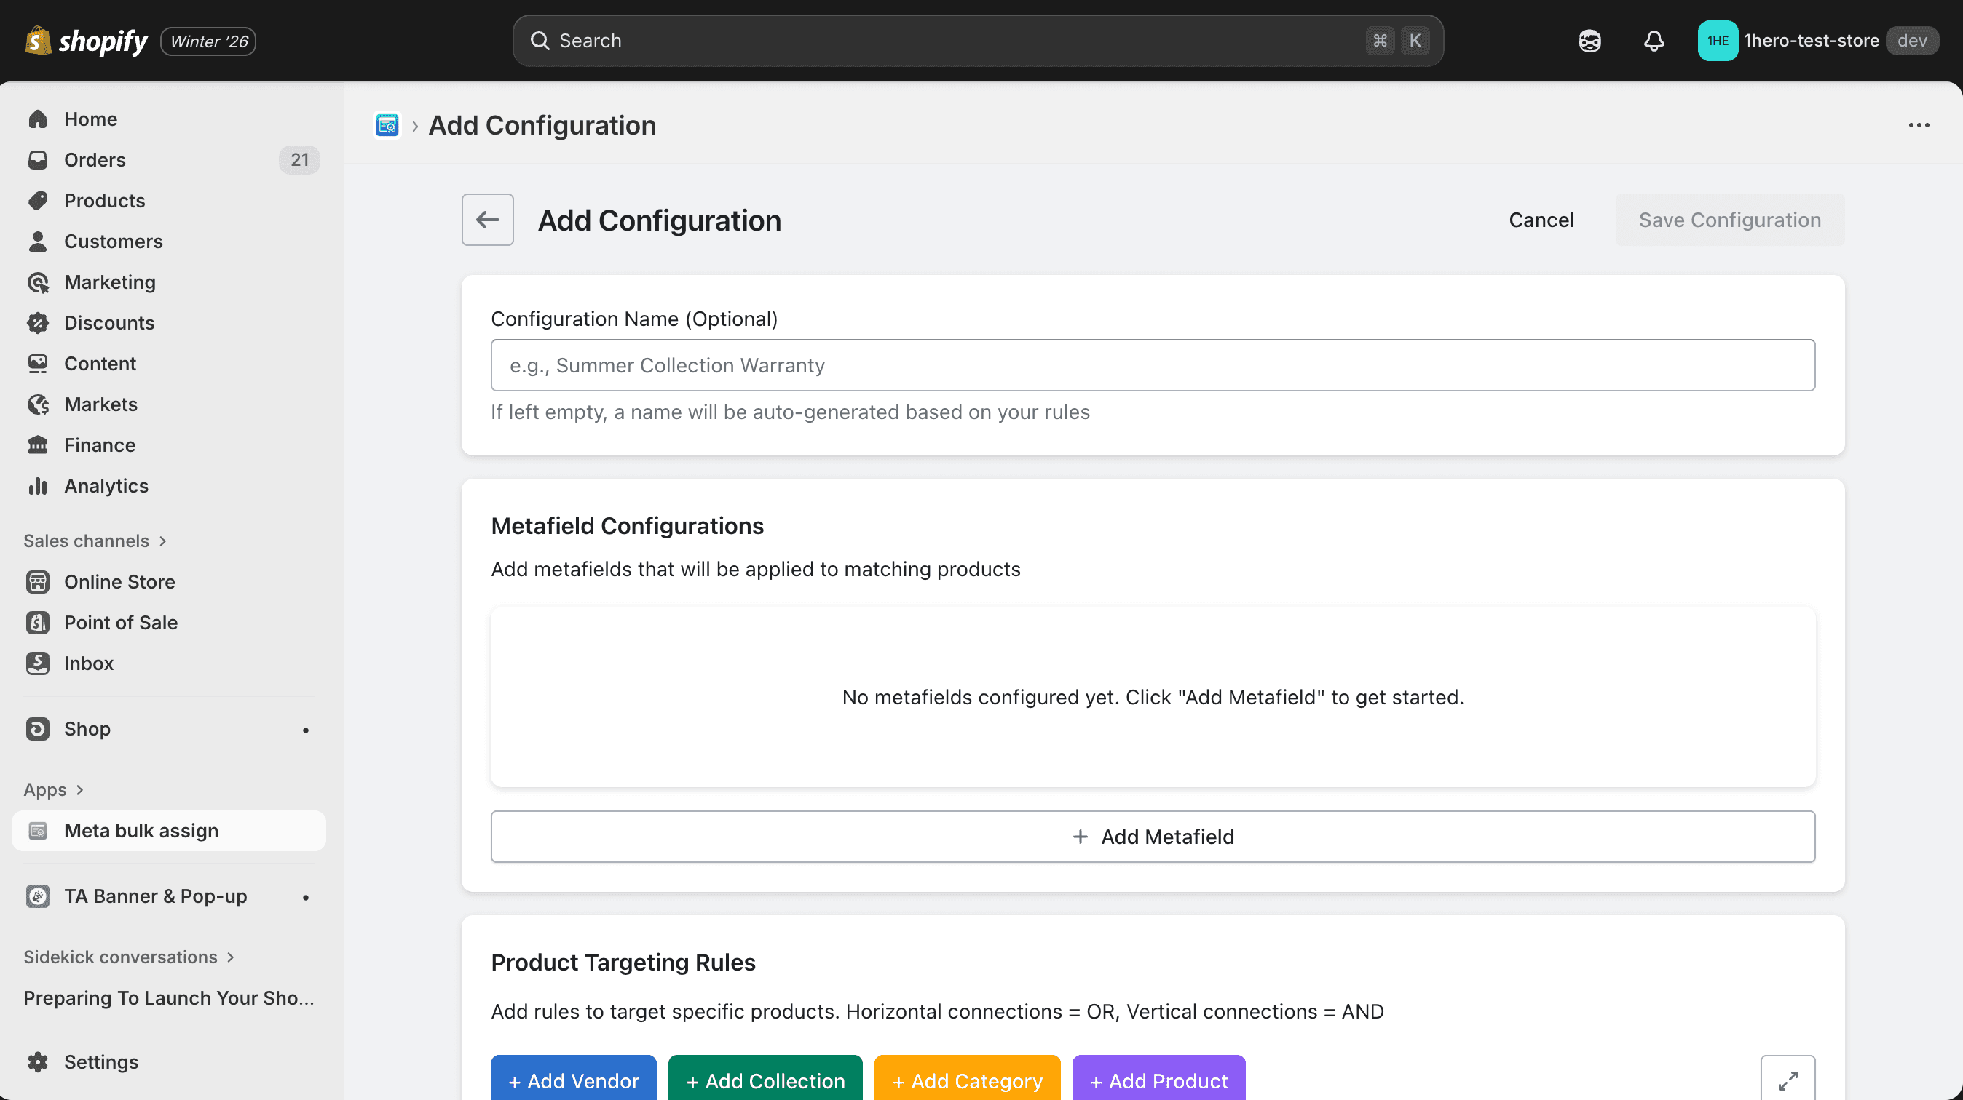This screenshot has width=1963, height=1100.
Task: Click the Sidekick assistant icon in top bar
Action: (1590, 40)
